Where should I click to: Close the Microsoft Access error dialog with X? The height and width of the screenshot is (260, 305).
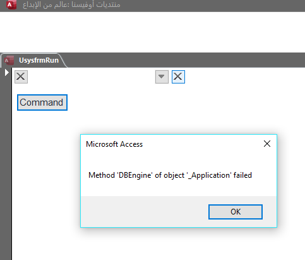pyautogui.click(x=267, y=144)
